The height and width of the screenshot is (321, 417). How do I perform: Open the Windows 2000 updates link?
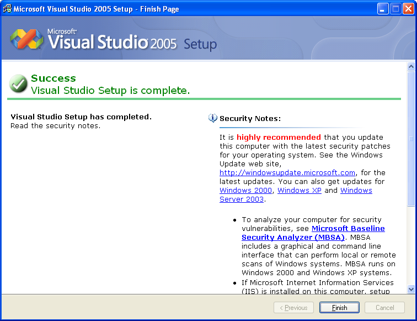point(245,191)
